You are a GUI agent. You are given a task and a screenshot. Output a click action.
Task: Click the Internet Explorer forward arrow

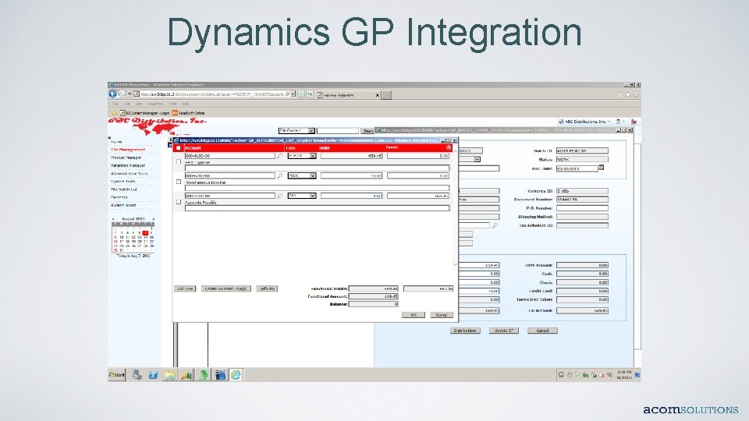click(x=122, y=94)
